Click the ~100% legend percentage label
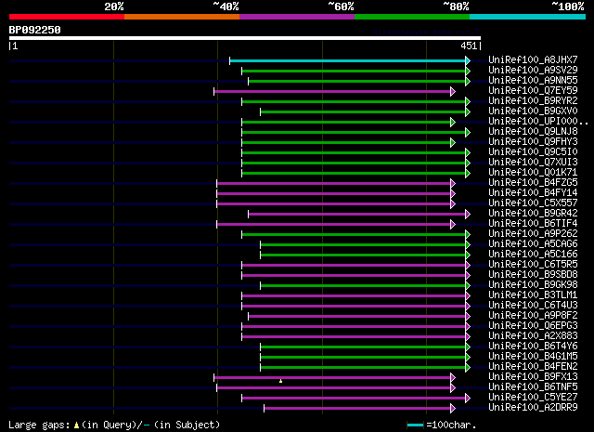The image size is (594, 432). pyautogui.click(x=568, y=7)
